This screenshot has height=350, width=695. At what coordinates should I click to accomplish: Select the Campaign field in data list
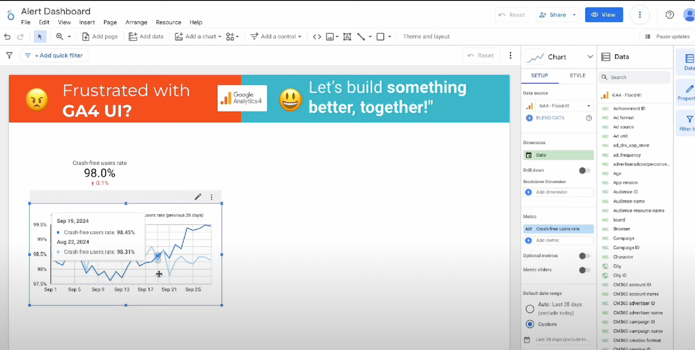[x=623, y=238]
